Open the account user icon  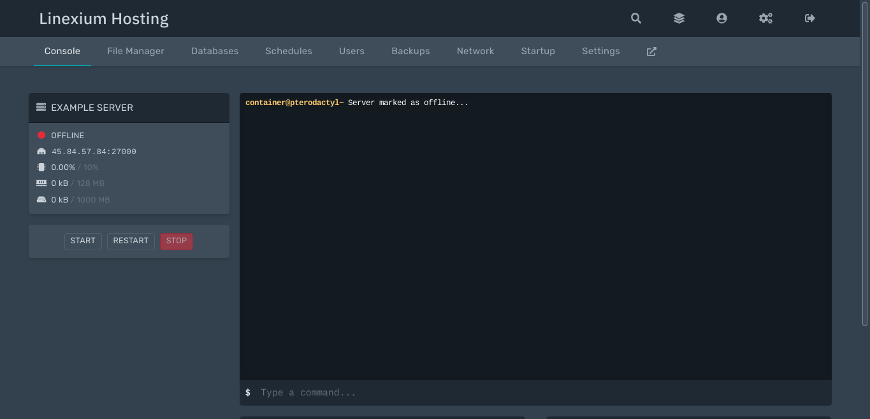721,18
